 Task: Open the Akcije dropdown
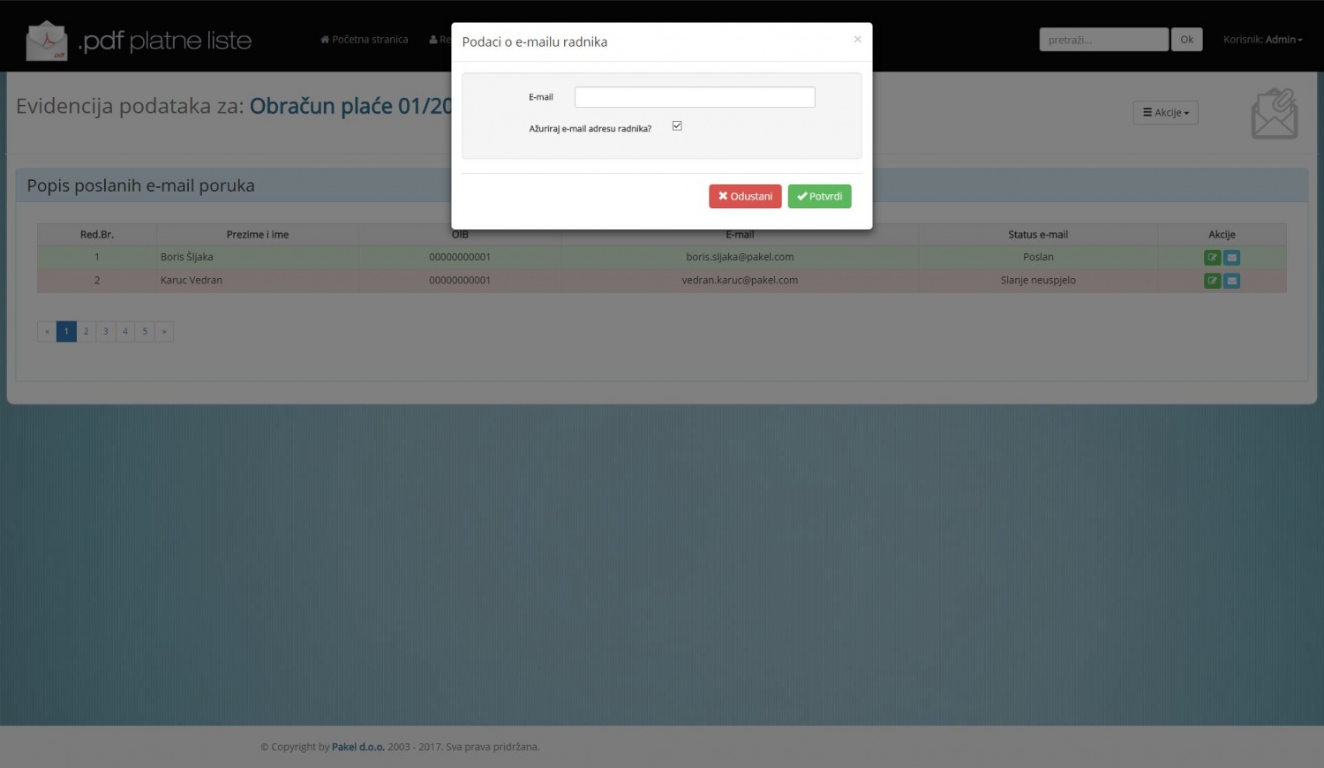coord(1165,113)
